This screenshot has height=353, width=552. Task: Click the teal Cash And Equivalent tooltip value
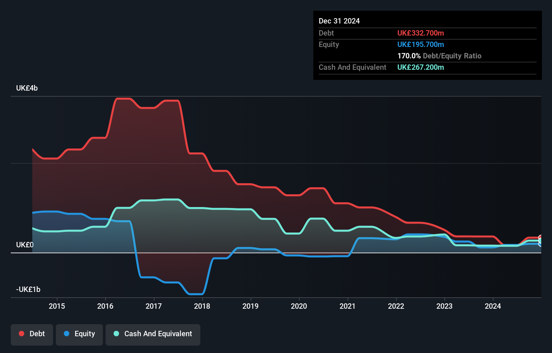click(x=421, y=67)
